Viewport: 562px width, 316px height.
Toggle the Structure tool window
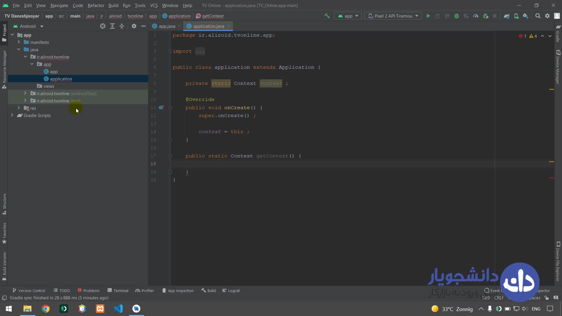pyautogui.click(x=4, y=204)
